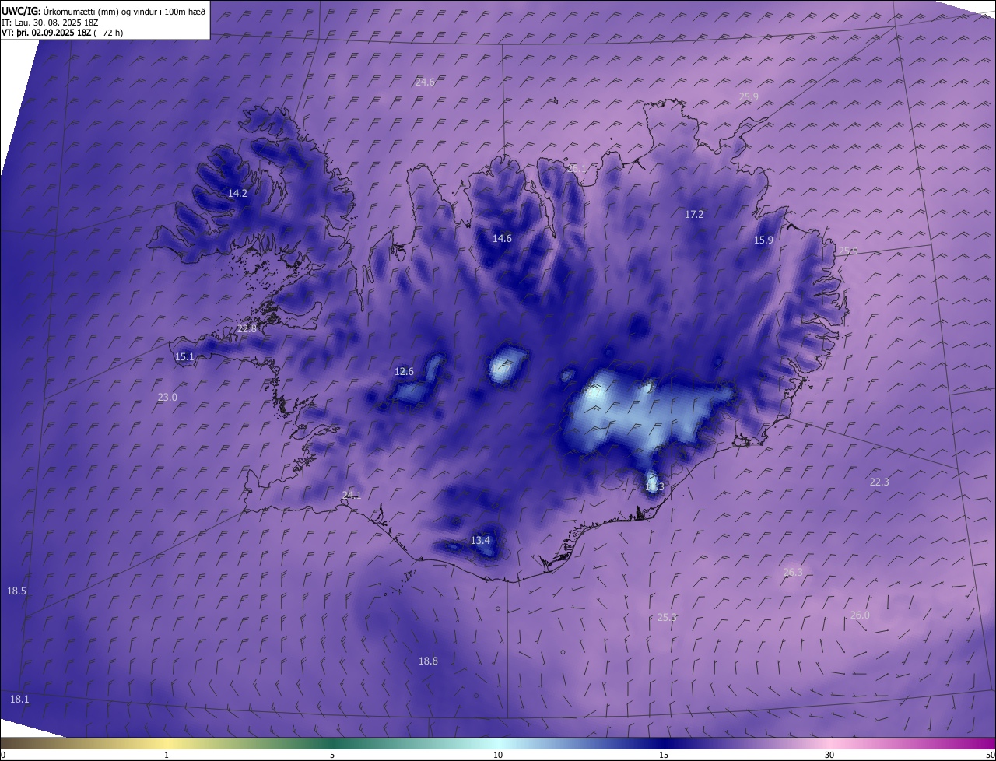Click the 26.3 value label on the map
This screenshot has width=996, height=761.
pos(792,572)
